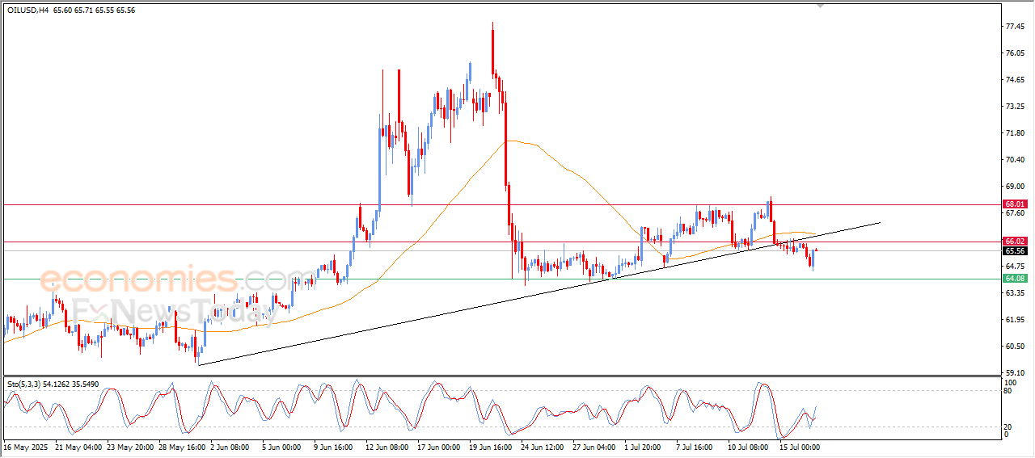Click the red 66.02 price level tag
Screen dimensions: 1035x458
(x=1015, y=242)
